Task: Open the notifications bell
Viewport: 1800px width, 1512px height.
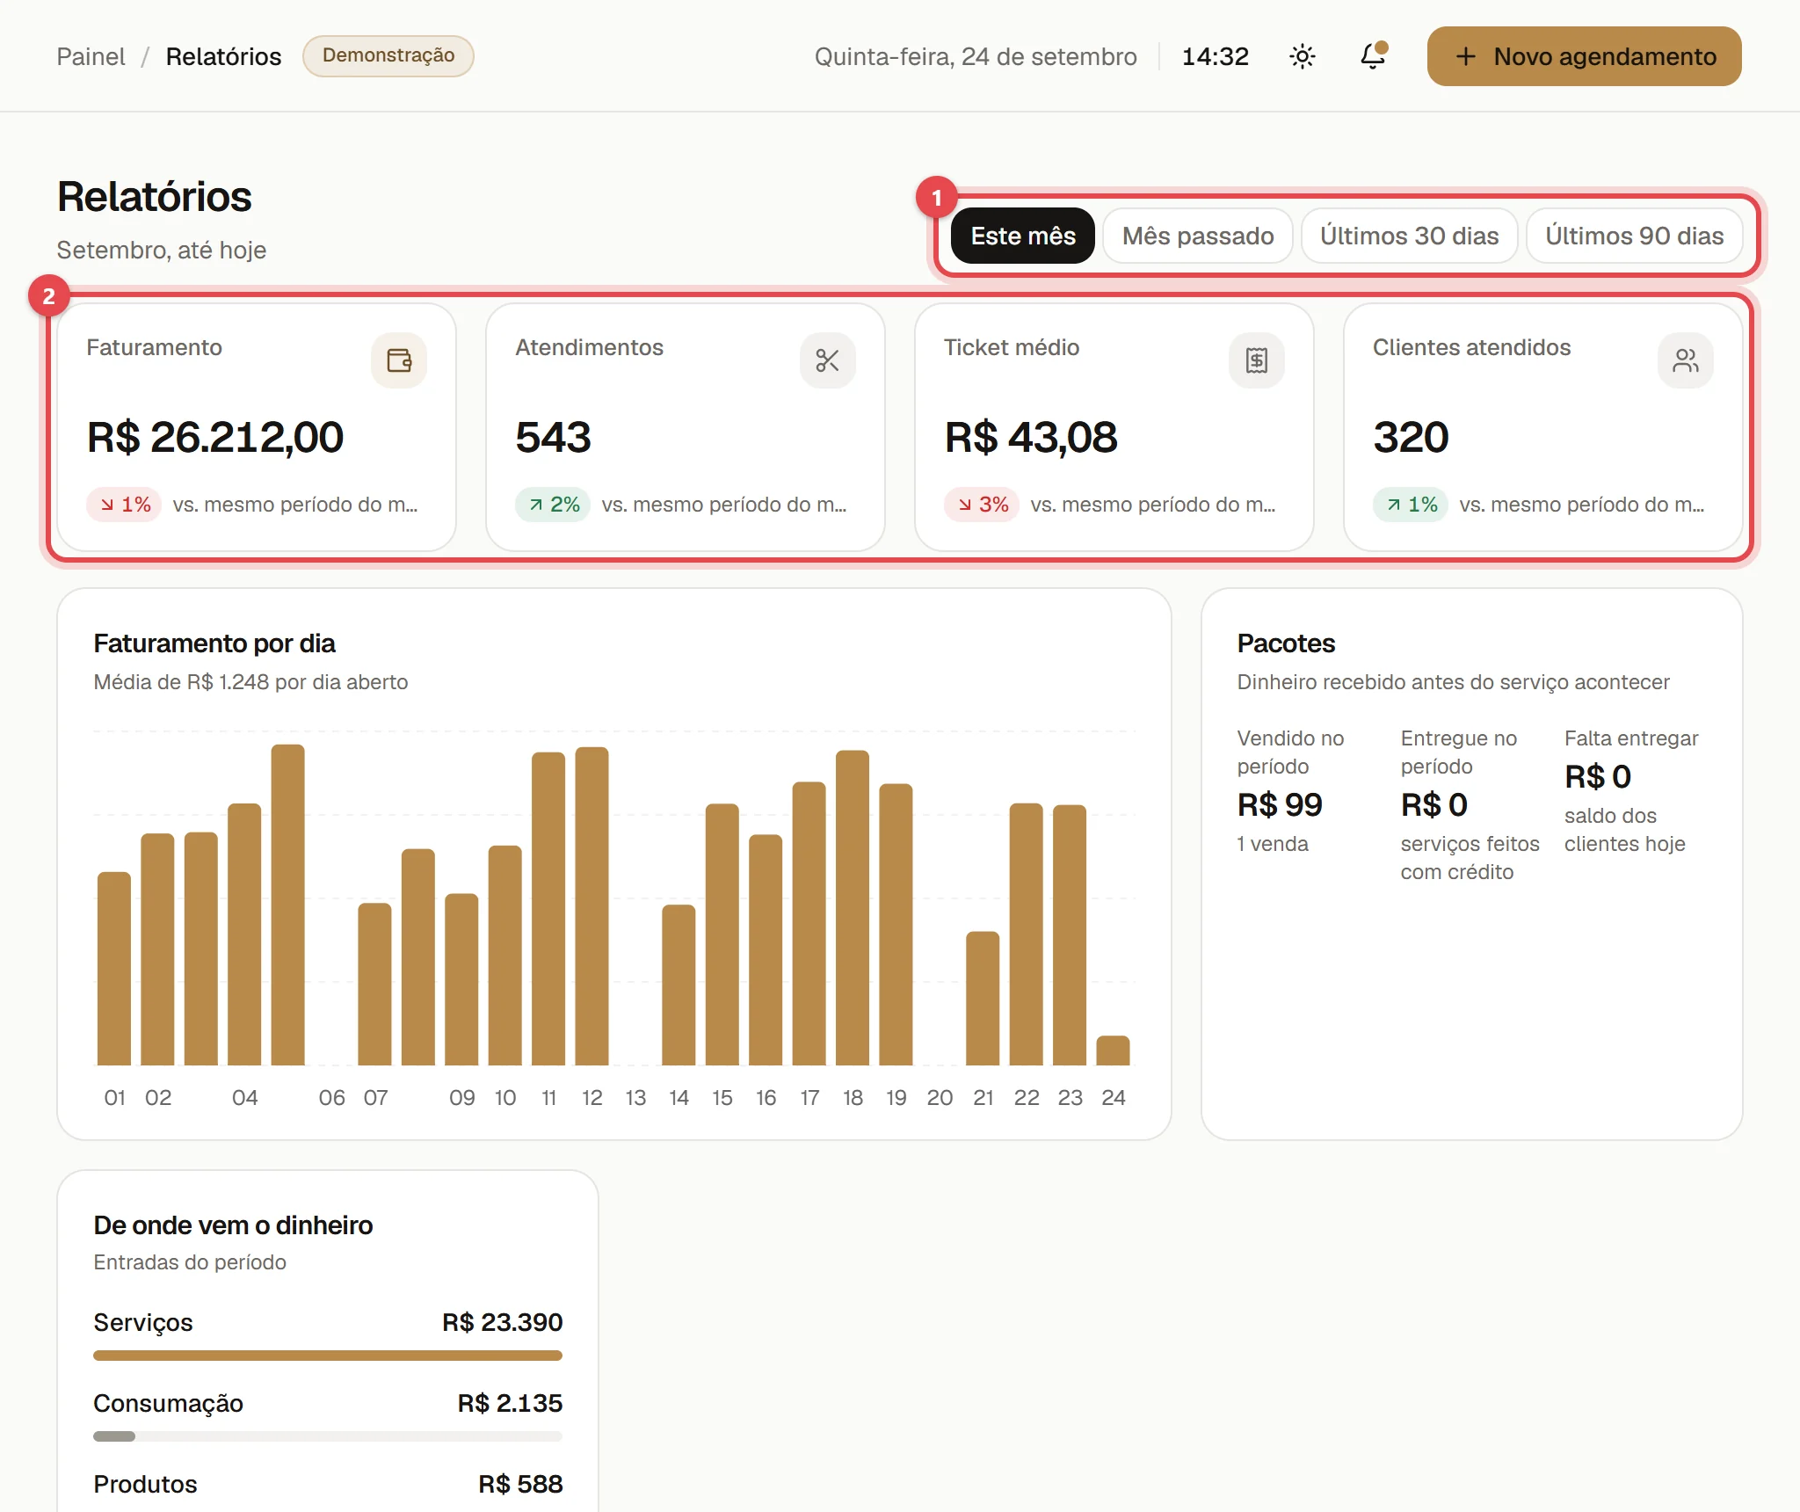Action: (x=1373, y=56)
